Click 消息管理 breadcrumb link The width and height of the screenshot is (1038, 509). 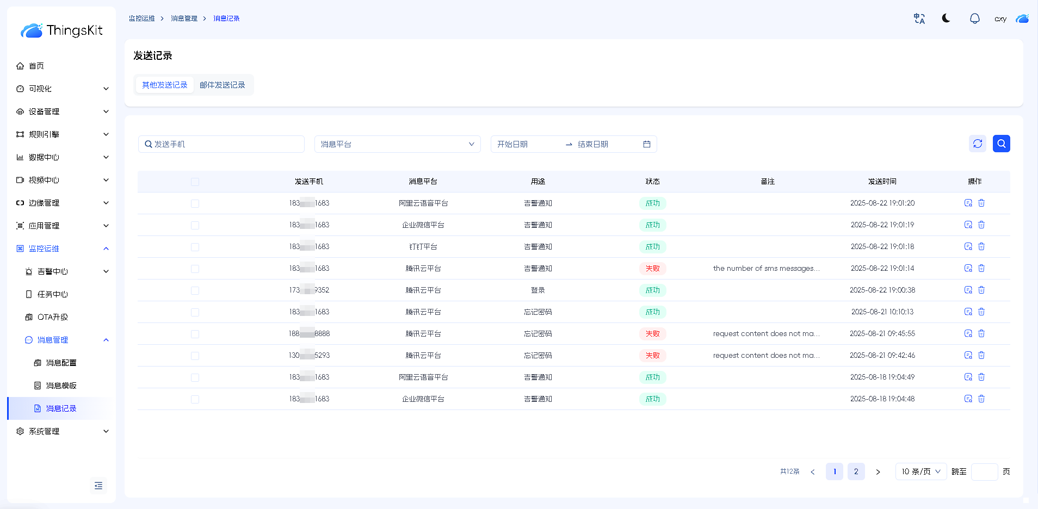tap(184, 18)
